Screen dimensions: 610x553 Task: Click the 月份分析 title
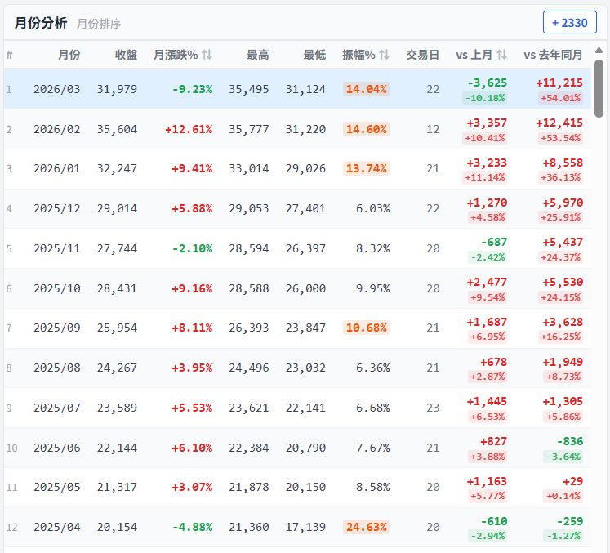coord(41,23)
